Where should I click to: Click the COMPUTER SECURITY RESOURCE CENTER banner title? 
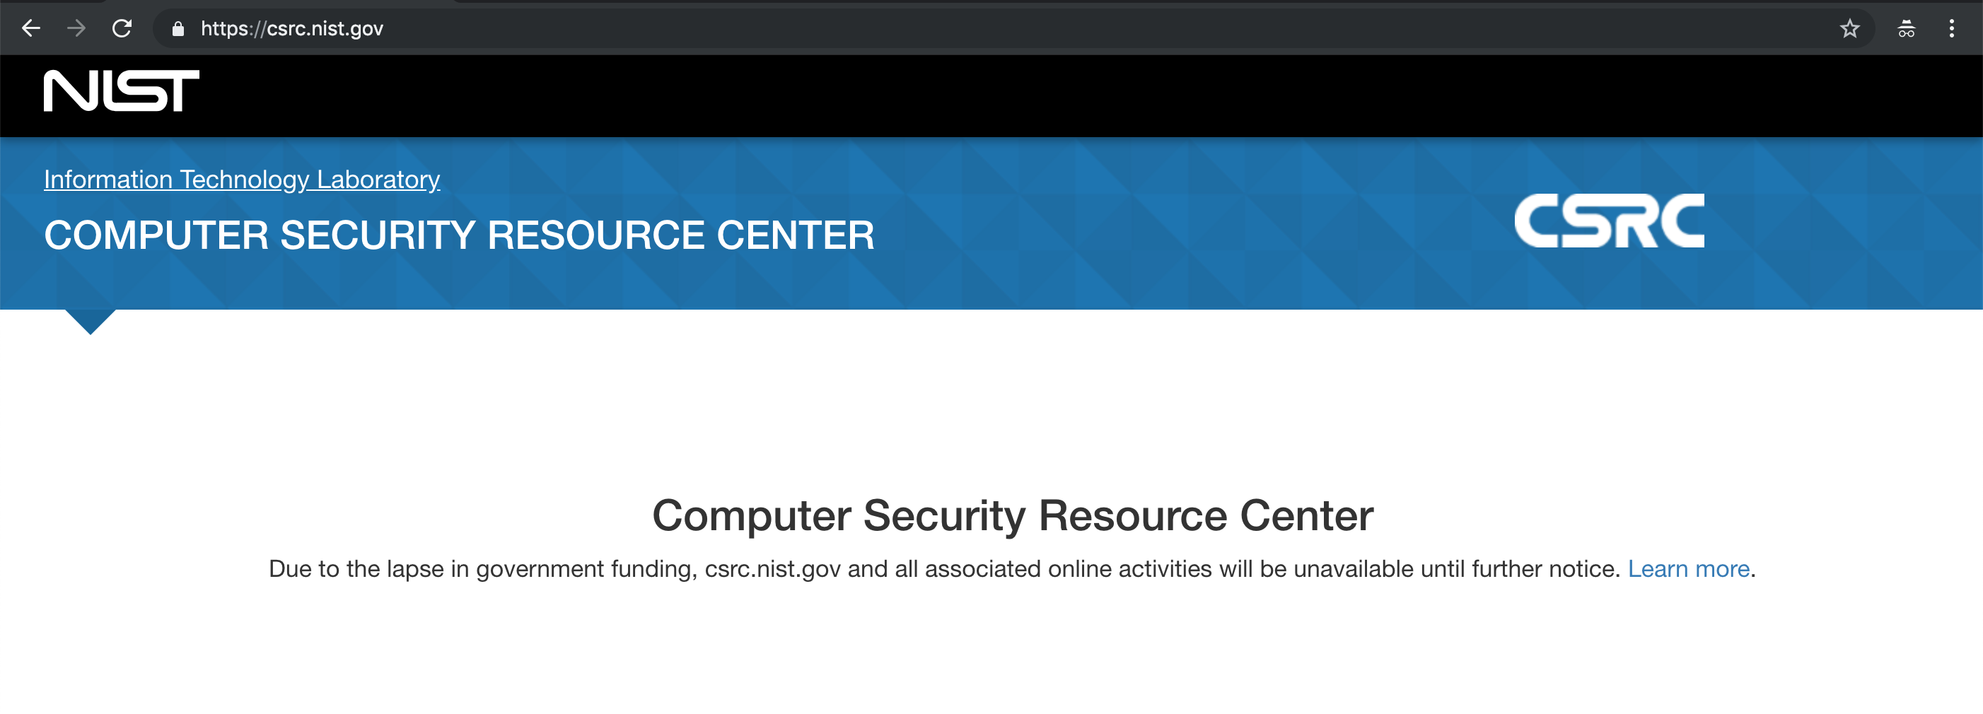tap(459, 235)
